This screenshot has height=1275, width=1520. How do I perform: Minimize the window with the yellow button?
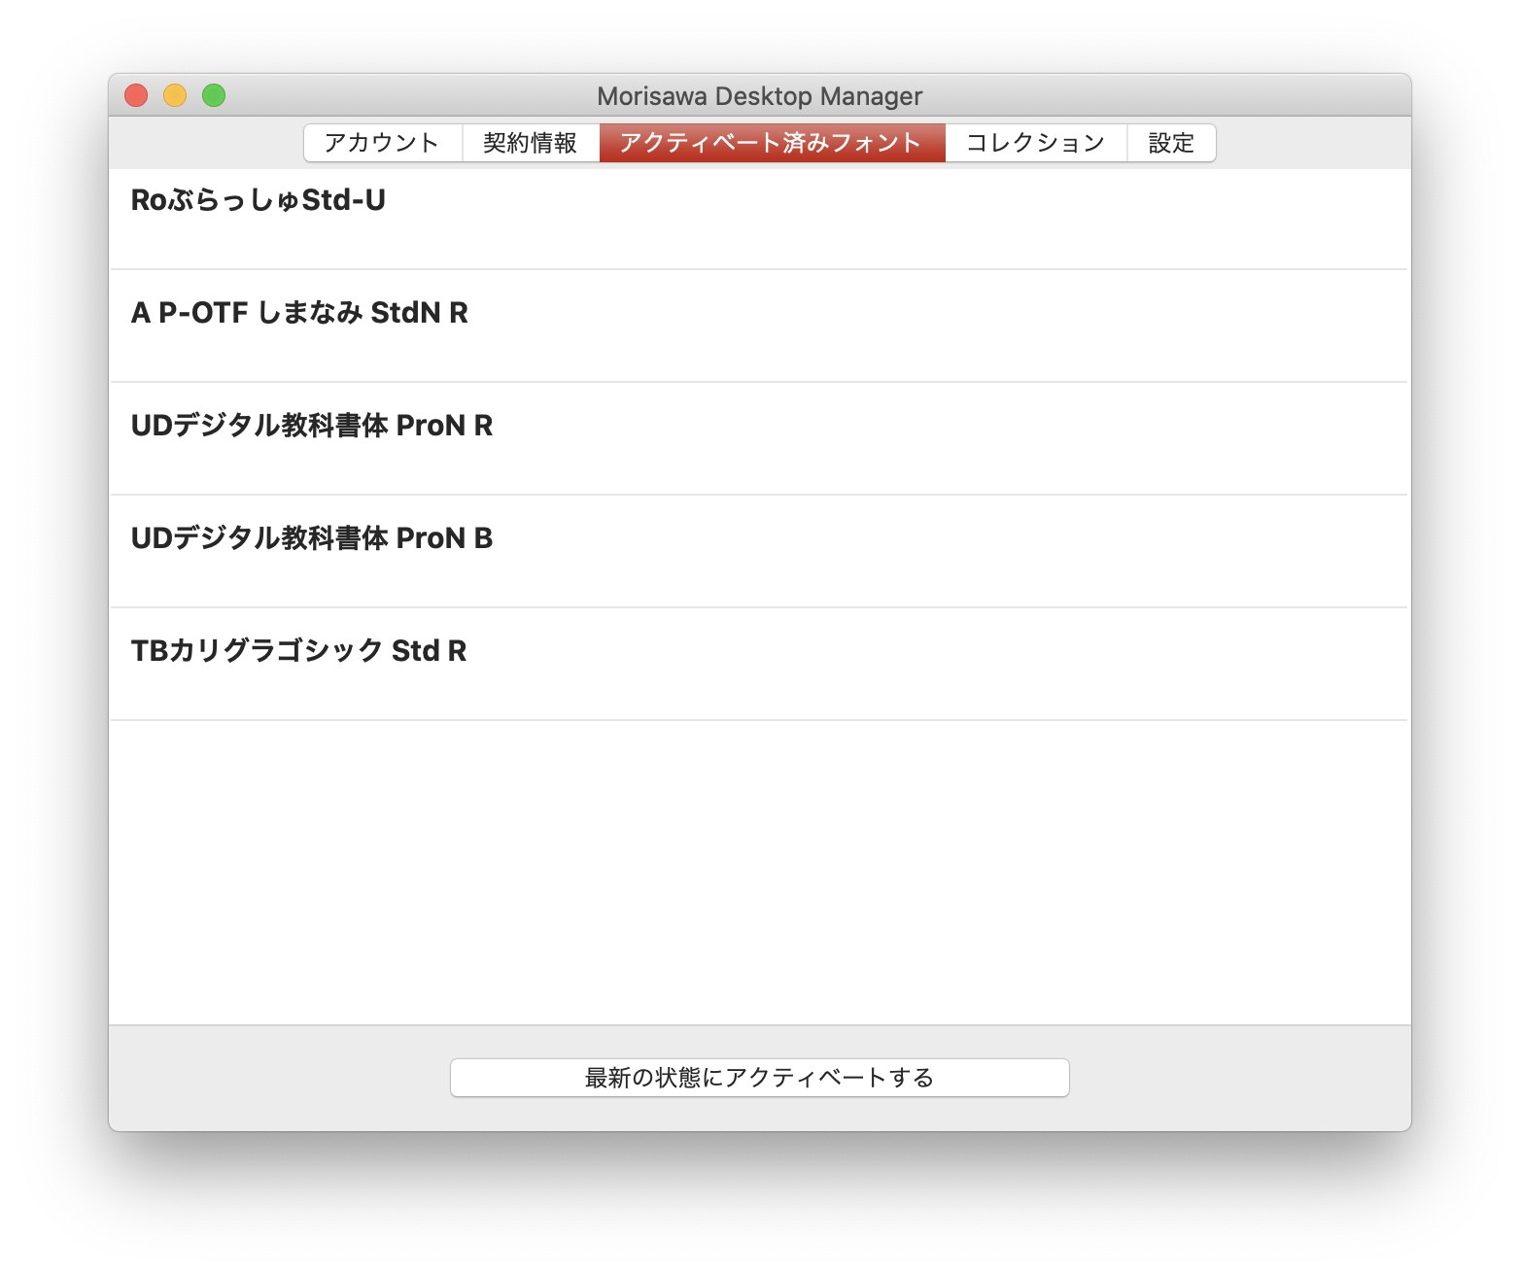pos(174,95)
